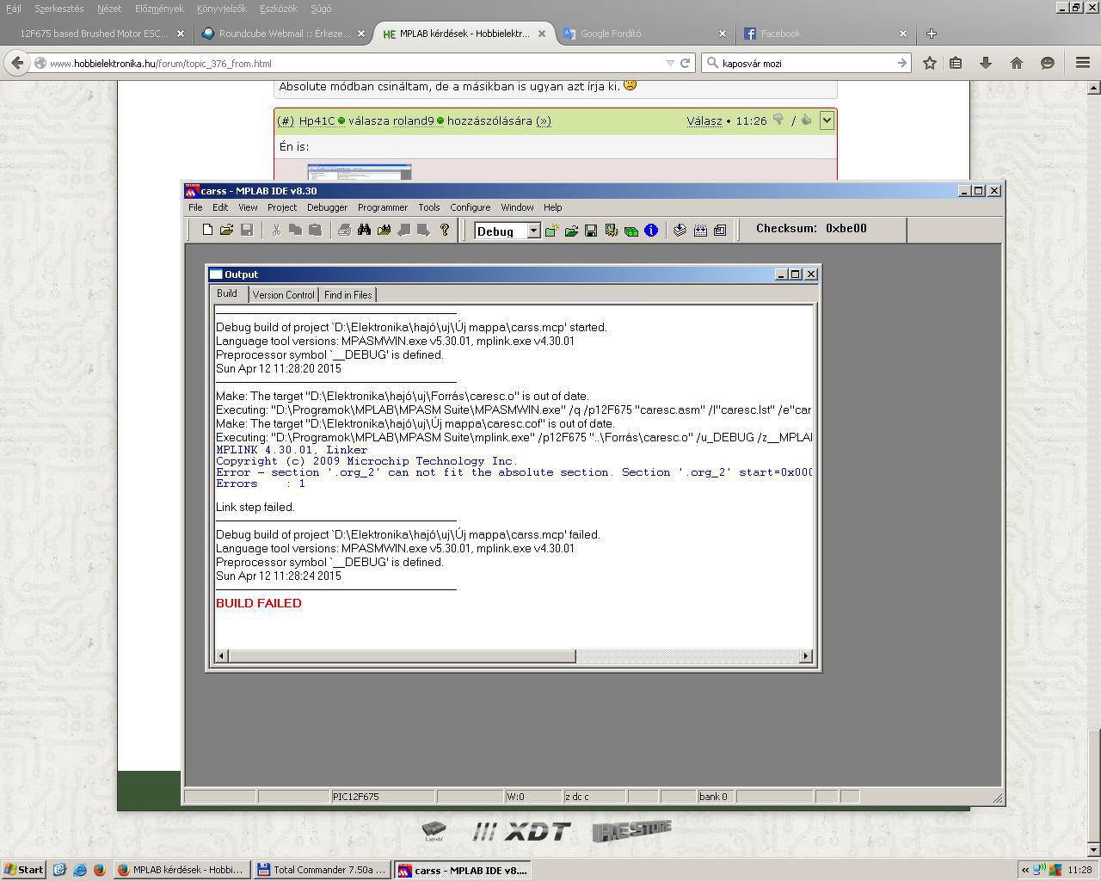Open the MPLAB Window menu

(517, 207)
